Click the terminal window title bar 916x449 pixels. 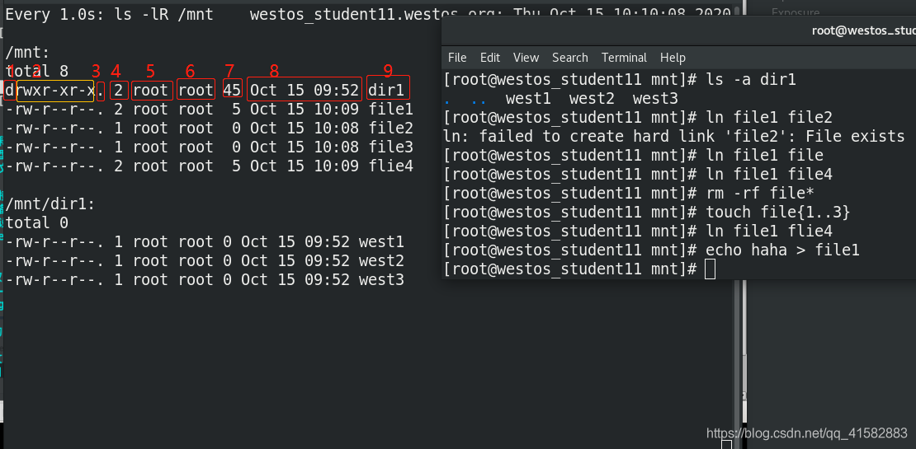point(679,31)
